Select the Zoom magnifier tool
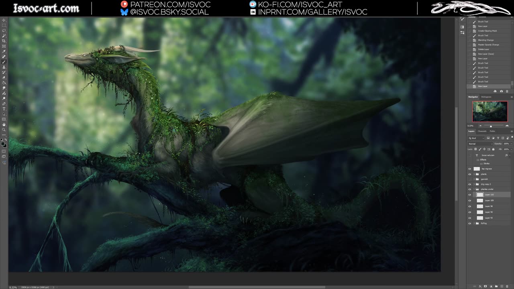Image resolution: width=514 pixels, height=289 pixels. pyautogui.click(x=4, y=130)
